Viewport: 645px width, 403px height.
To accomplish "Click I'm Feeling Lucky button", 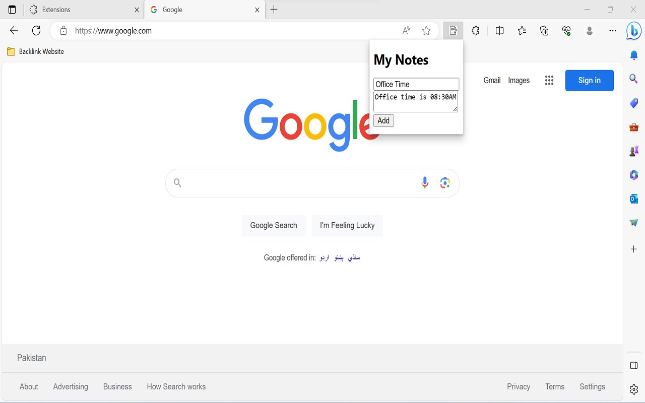I will coord(347,225).
